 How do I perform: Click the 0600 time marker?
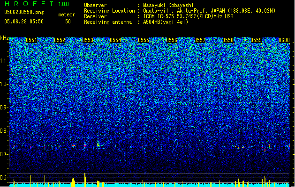coord(284,40)
